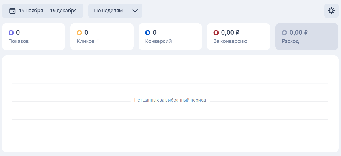Click the gray ring beside Расход

pyautogui.click(x=284, y=33)
